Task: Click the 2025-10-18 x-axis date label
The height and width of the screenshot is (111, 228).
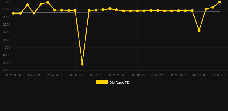Action: [96, 75]
